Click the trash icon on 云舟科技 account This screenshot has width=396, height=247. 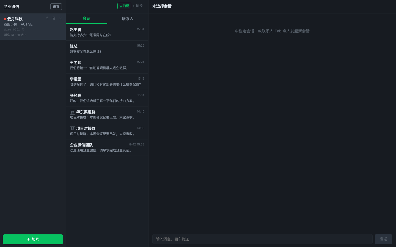(54, 18)
